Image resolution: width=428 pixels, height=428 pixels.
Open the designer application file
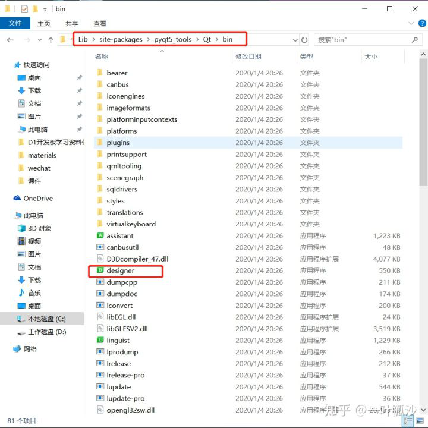click(120, 271)
